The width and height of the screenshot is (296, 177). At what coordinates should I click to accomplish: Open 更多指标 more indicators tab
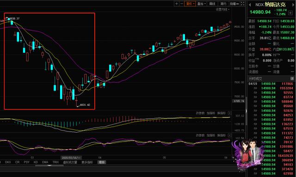pos(87,162)
